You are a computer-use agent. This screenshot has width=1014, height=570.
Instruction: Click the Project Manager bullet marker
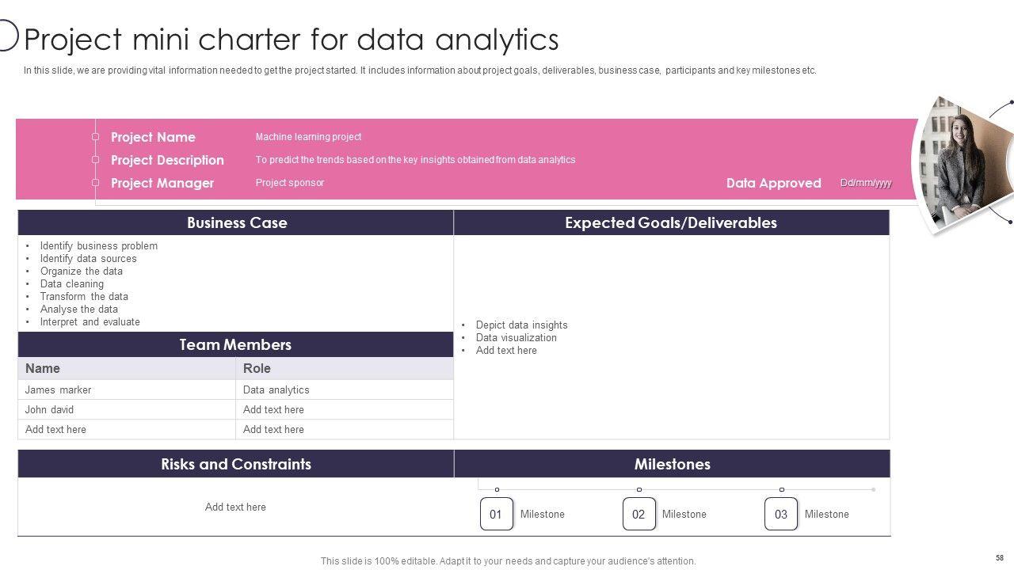click(95, 183)
